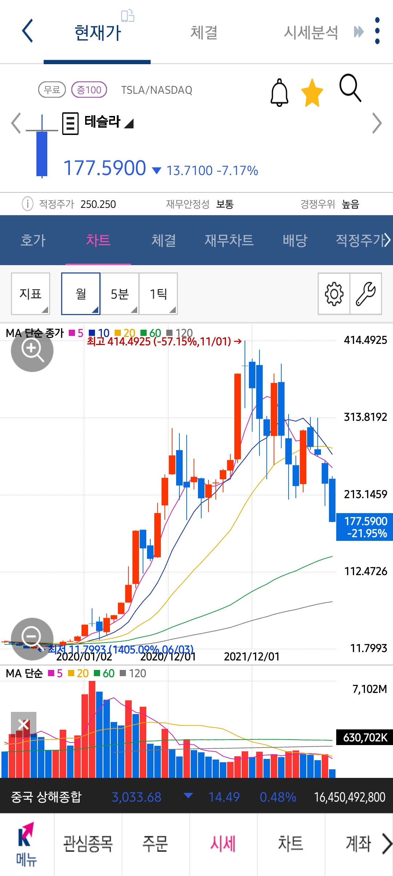Open chart settings gear
The image size is (393, 876).
click(x=334, y=294)
